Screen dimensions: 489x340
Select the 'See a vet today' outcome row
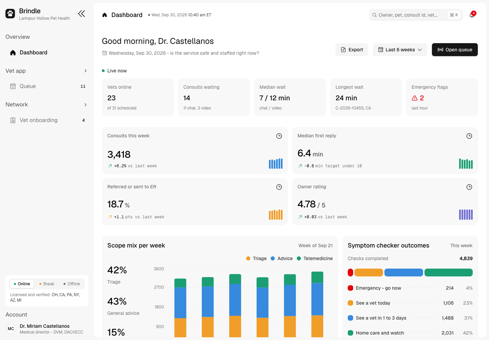point(410,303)
